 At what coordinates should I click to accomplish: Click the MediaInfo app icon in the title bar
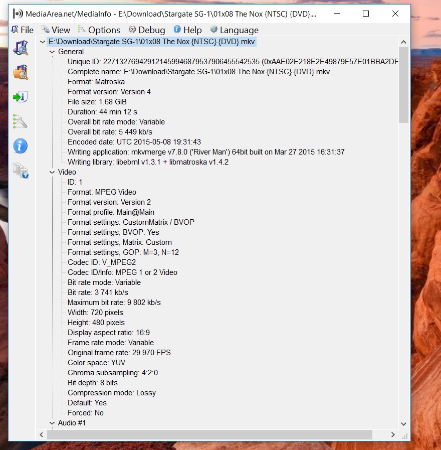coord(18,14)
